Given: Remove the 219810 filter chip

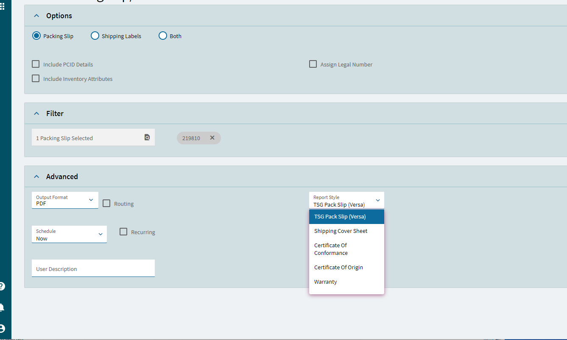Looking at the screenshot, I should [212, 138].
